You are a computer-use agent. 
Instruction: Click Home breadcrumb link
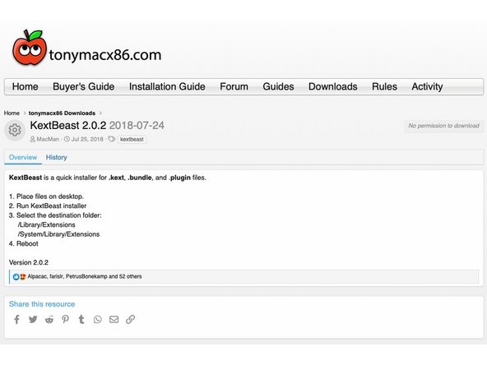pos(12,113)
